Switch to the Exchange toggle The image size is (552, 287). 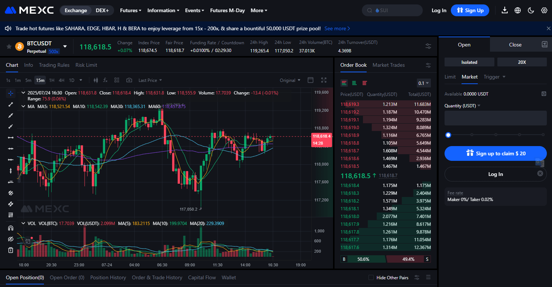click(76, 10)
